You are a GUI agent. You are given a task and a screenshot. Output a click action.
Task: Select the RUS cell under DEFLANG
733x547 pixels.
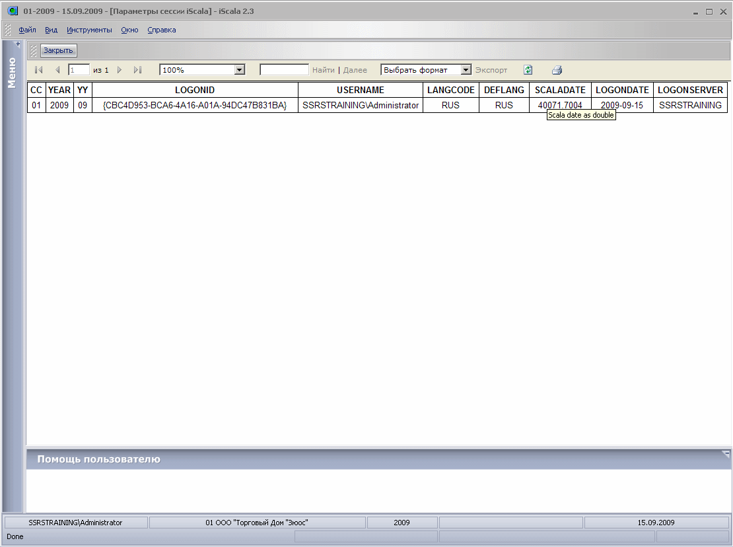coord(504,105)
